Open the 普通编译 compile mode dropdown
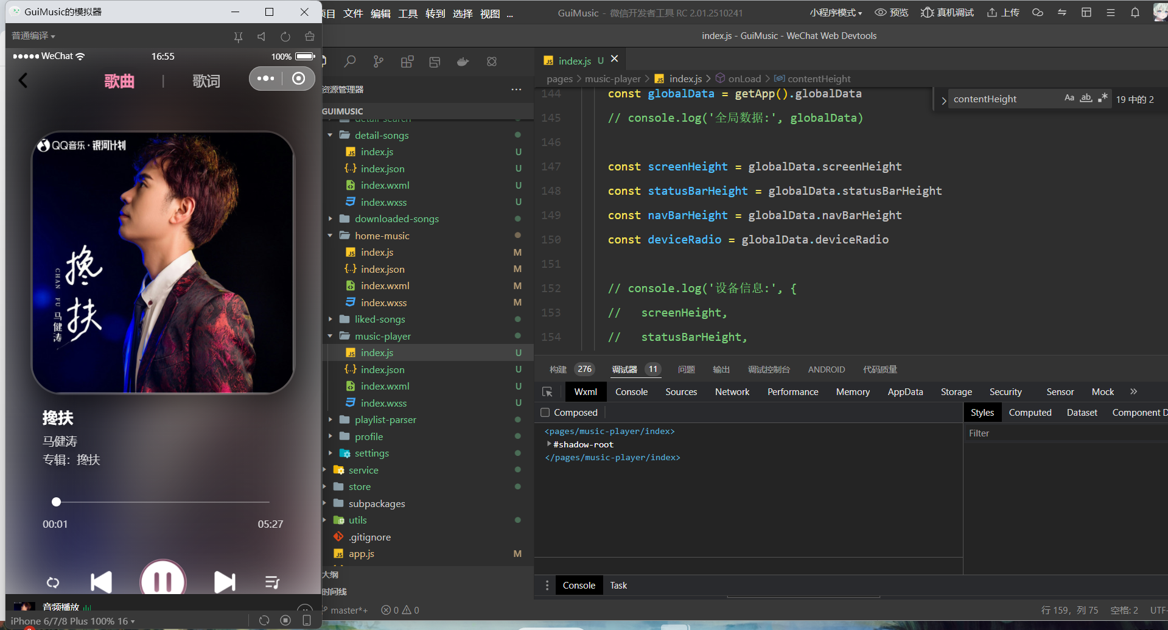The image size is (1168, 630). tap(33, 36)
